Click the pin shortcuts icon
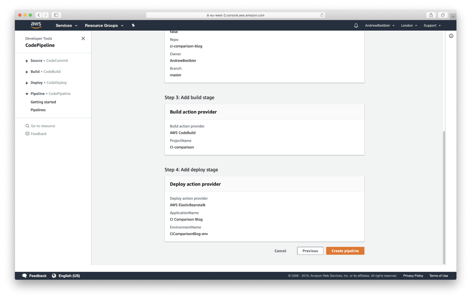471x299 pixels. [133, 26]
